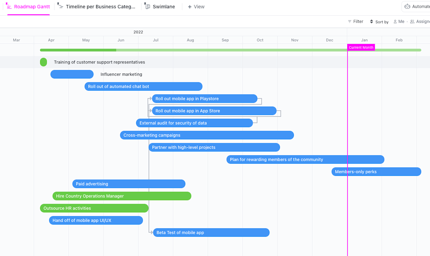Click the + View button
Screen dimensions: 430x256
(196, 6)
